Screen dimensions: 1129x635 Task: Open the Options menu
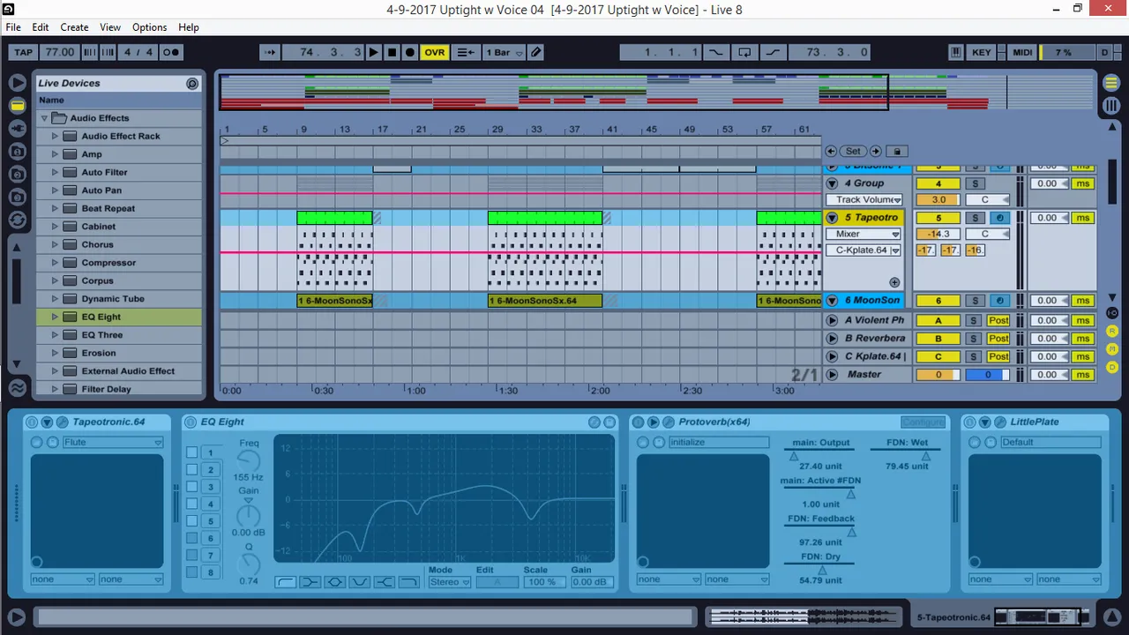click(149, 27)
